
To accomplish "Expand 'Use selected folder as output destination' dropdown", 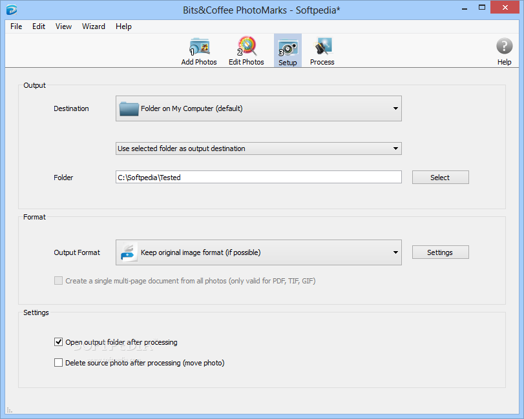I will point(258,148).
